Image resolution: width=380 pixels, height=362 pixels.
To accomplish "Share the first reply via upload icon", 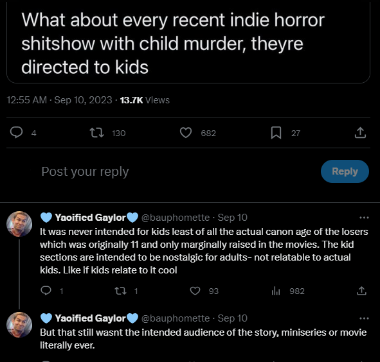I will coord(361,291).
